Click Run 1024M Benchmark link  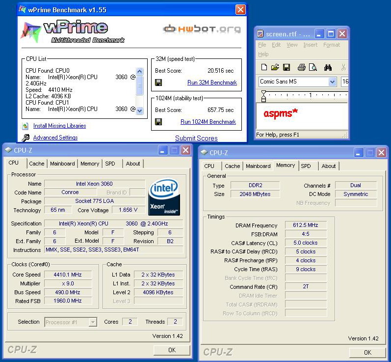(208, 122)
